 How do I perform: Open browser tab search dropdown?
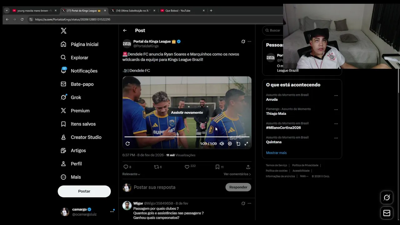pyautogui.click(x=7, y=11)
